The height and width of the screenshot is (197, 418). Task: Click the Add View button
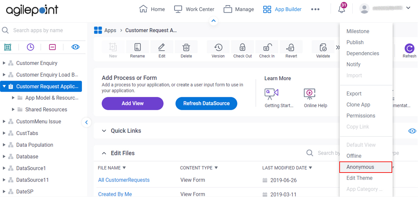click(133, 103)
